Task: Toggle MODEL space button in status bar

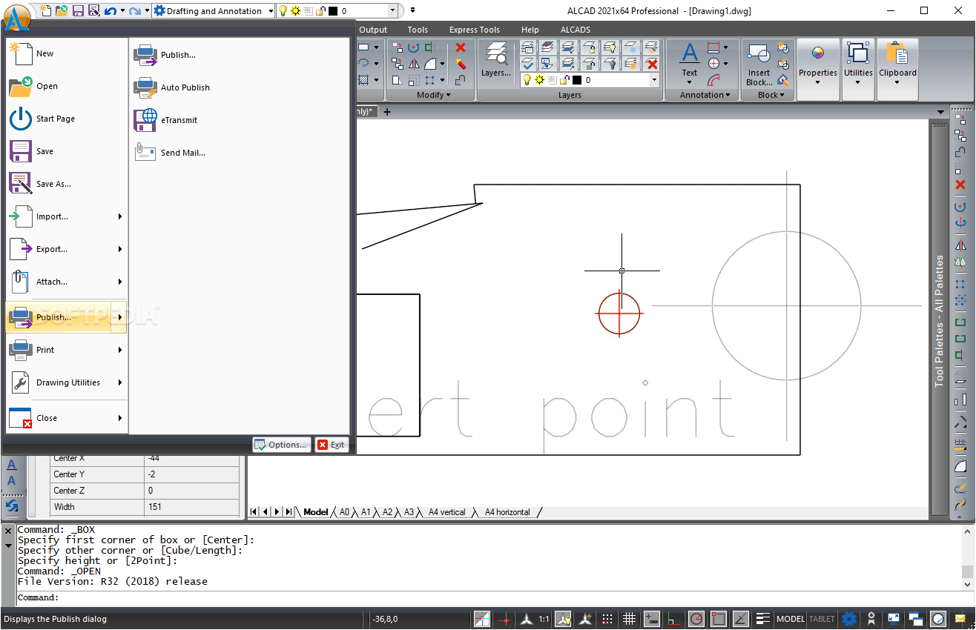Action: (791, 619)
